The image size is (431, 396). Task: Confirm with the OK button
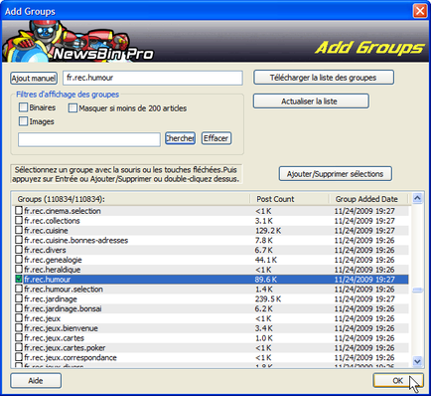pyautogui.click(x=398, y=380)
